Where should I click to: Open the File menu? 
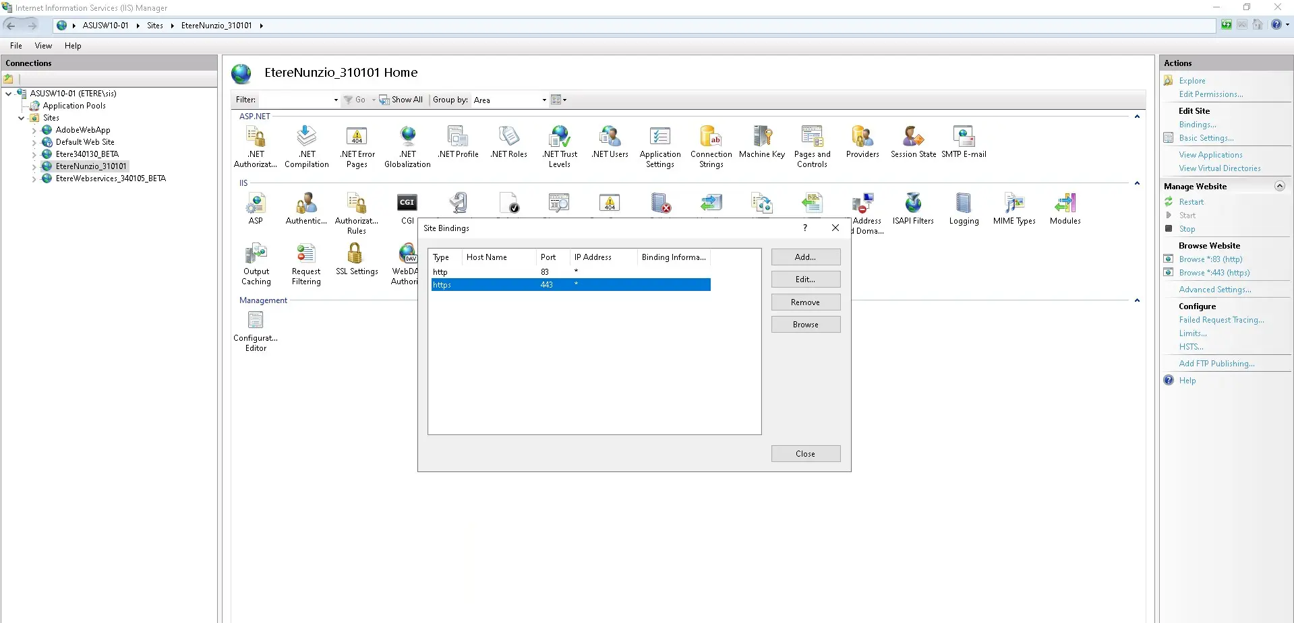click(16, 46)
